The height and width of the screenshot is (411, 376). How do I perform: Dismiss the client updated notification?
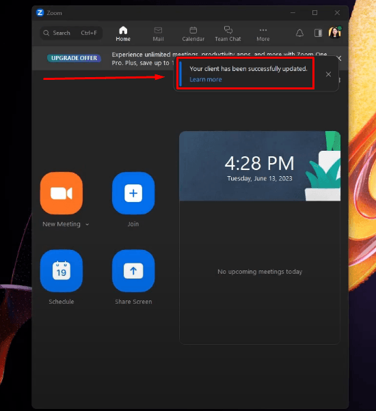pyautogui.click(x=328, y=74)
